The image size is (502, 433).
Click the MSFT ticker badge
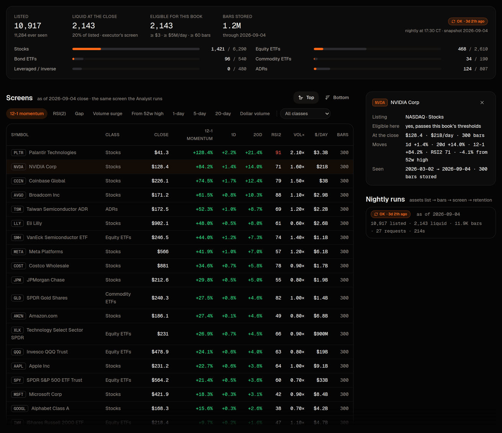coord(18,394)
